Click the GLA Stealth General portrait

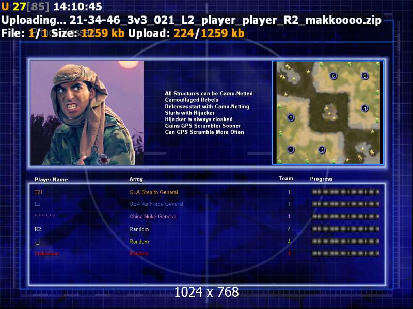pyautogui.click(x=87, y=113)
